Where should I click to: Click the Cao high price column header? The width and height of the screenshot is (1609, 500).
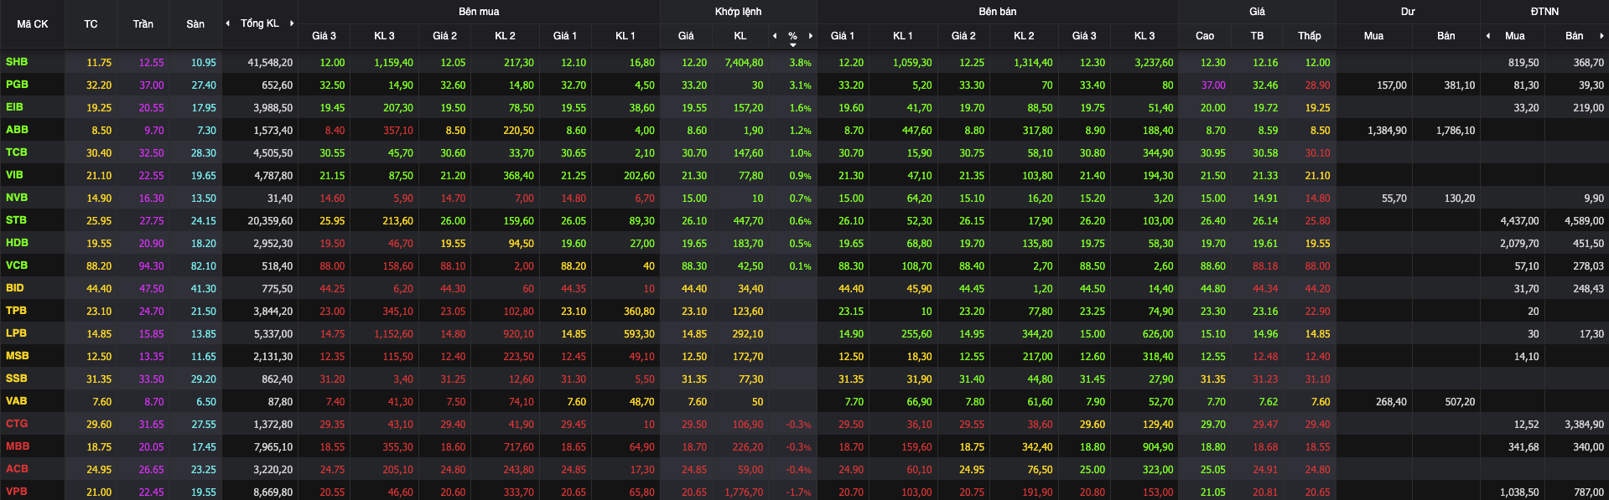(1205, 36)
